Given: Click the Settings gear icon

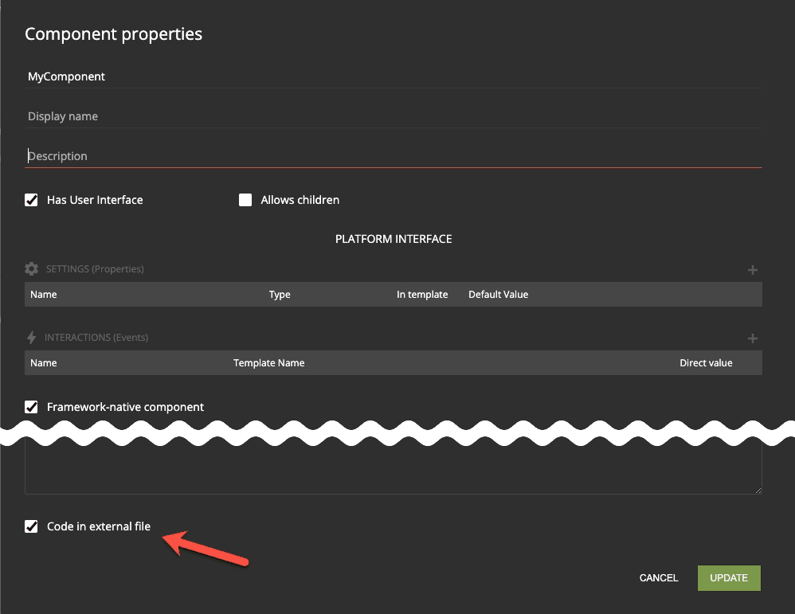Looking at the screenshot, I should click(x=31, y=268).
